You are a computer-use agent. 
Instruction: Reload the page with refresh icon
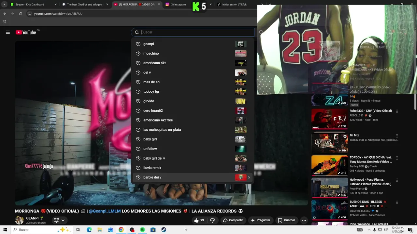[x=20, y=14]
